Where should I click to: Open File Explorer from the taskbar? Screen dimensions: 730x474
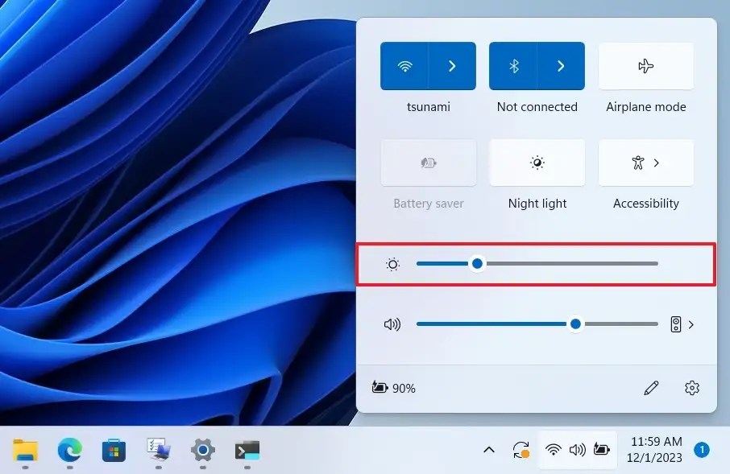(x=25, y=451)
